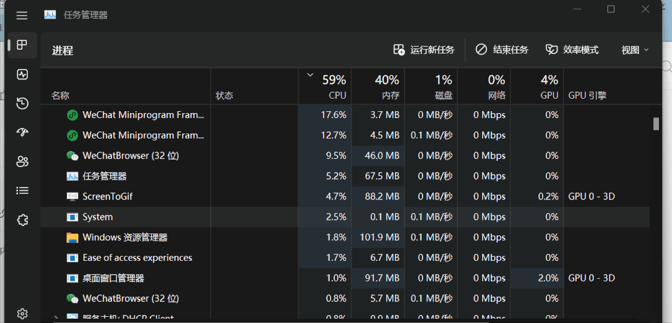This screenshot has height=323, width=672.
Task: Click the WeChatBrowser icon at 9.5% CPU
Action: point(72,156)
